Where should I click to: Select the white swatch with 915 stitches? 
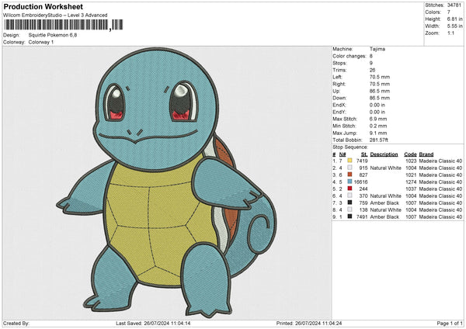350,167
